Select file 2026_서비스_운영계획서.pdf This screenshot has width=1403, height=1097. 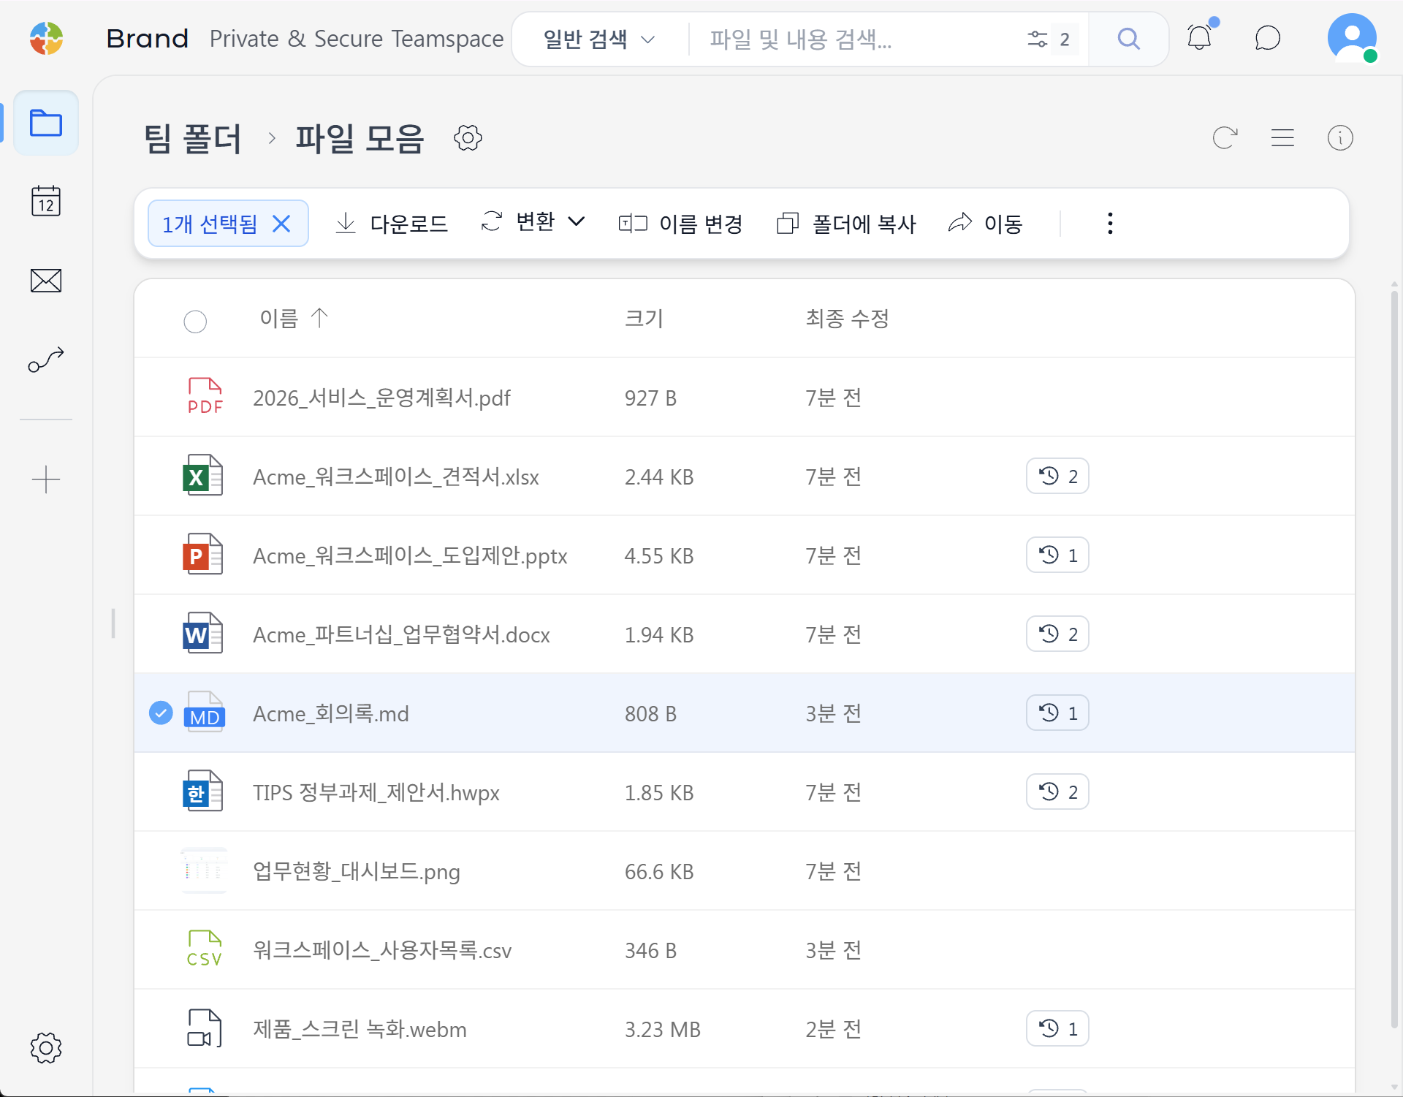tap(381, 398)
